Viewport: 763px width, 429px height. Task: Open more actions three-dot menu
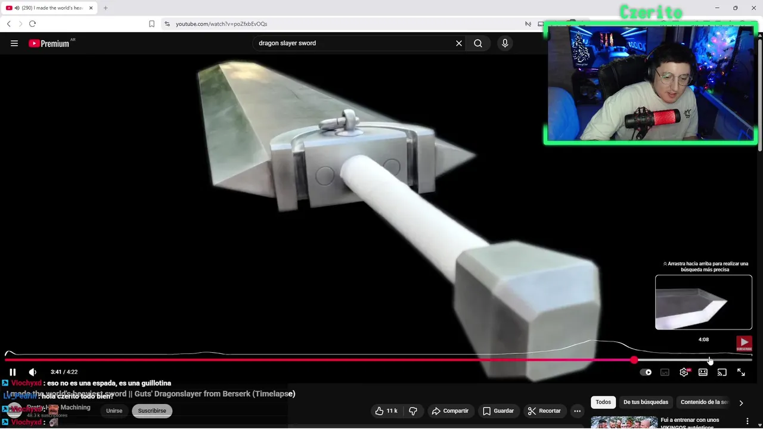pyautogui.click(x=577, y=411)
